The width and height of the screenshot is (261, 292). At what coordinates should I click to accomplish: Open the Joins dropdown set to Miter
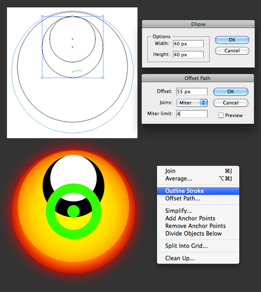[x=192, y=103]
